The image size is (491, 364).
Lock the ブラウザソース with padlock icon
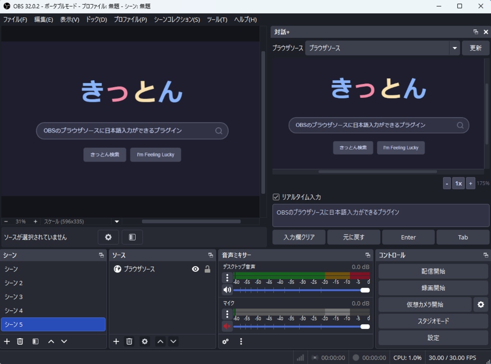207,269
